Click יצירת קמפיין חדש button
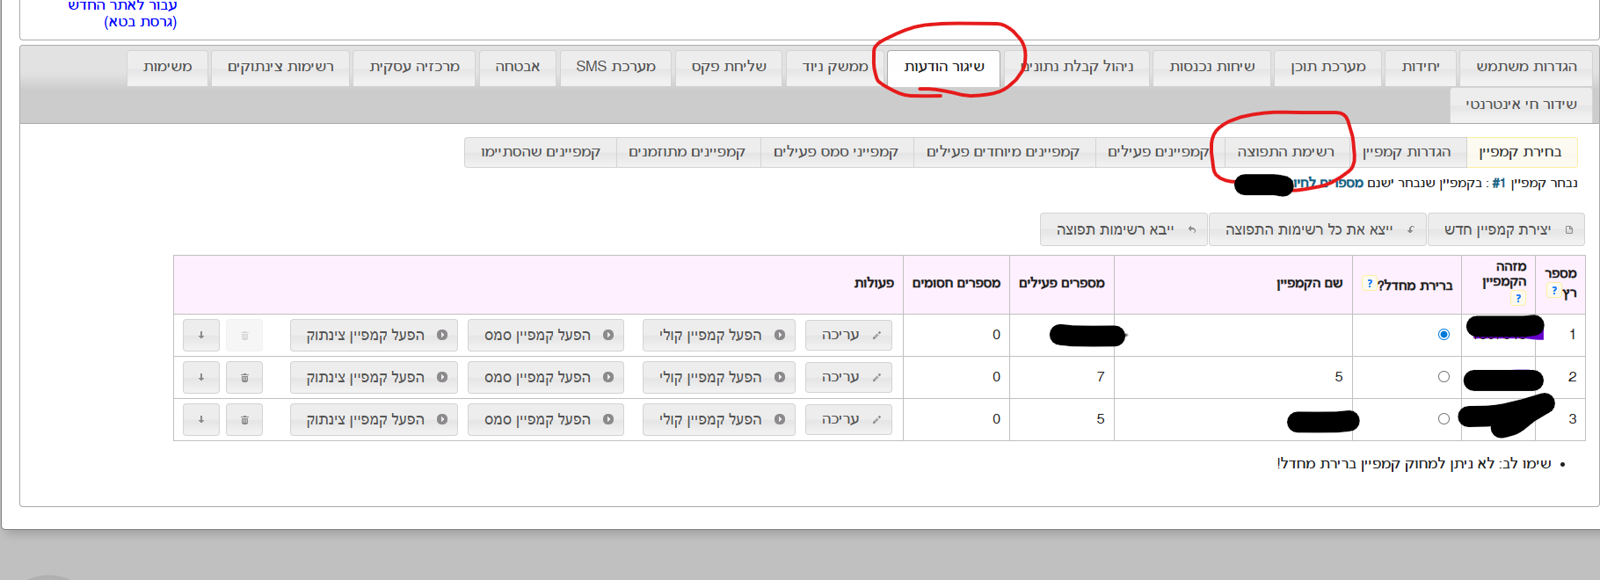This screenshot has height=580, width=1600. [x=1507, y=229]
